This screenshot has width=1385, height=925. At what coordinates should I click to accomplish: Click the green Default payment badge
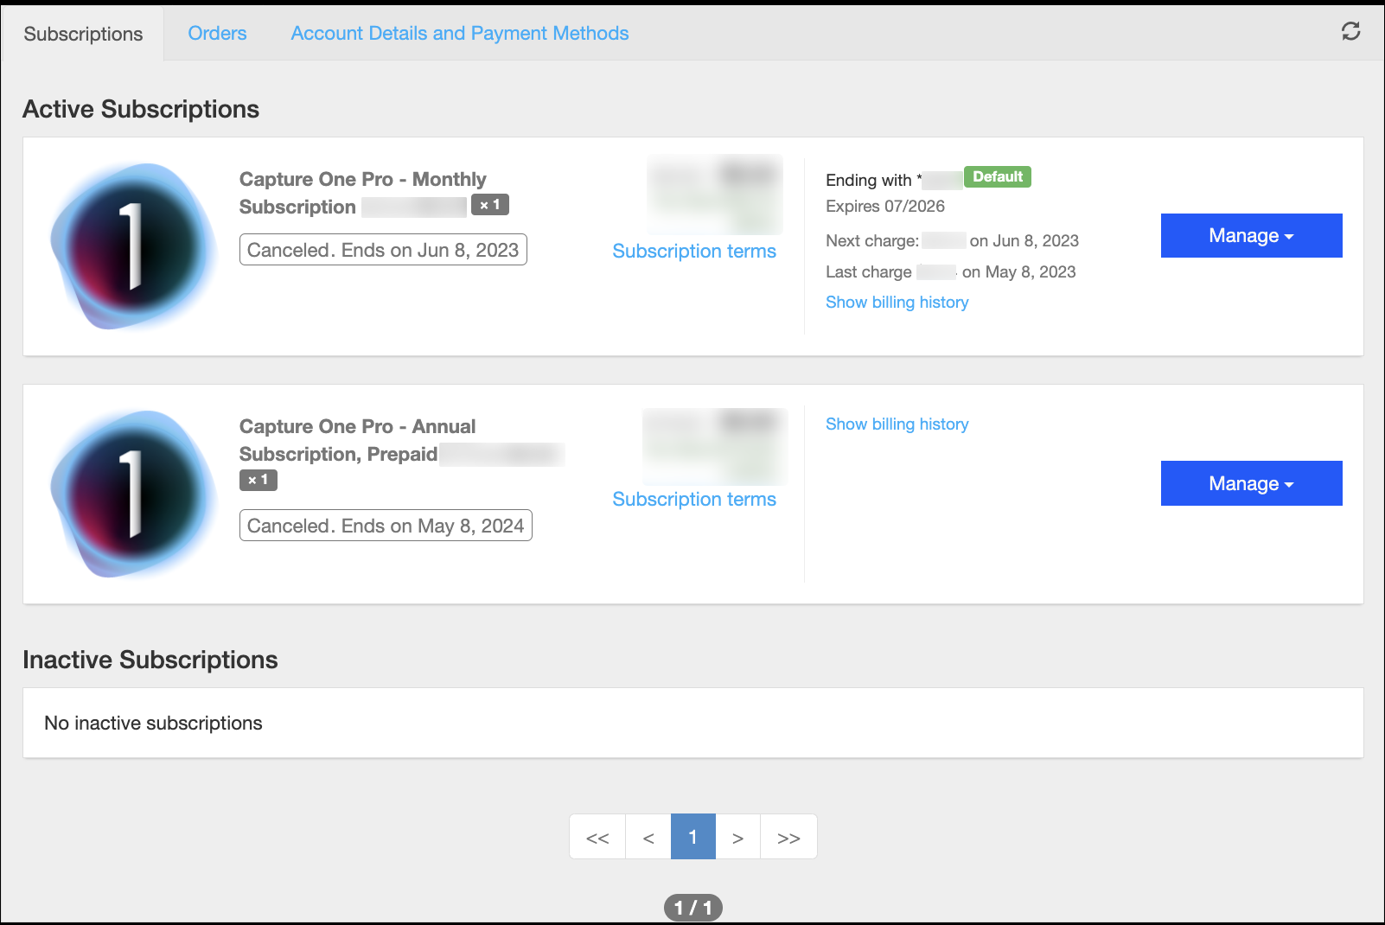[x=998, y=176]
